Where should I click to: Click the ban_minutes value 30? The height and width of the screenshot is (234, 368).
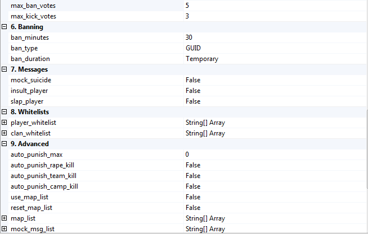(189, 38)
